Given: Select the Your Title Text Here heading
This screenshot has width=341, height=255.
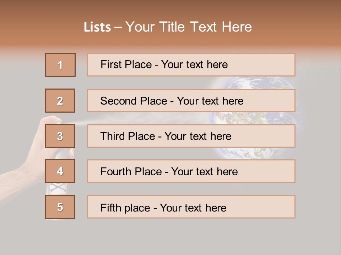Looking at the screenshot, I should click(188, 27).
